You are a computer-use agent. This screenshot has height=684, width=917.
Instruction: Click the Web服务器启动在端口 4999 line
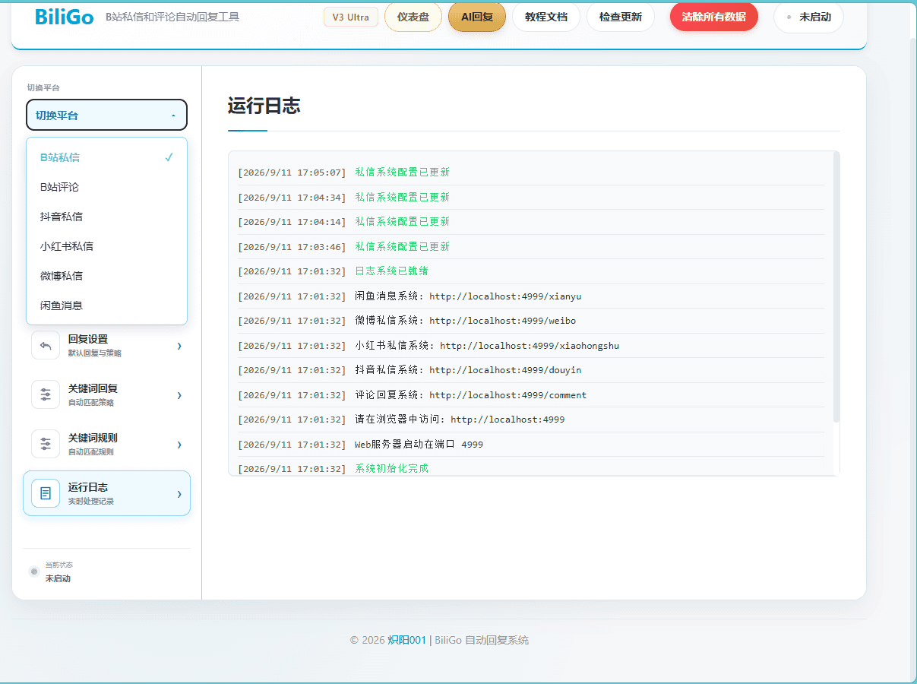pos(530,444)
